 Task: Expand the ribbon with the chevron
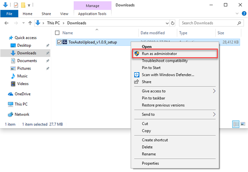pyautogui.click(x=237, y=13)
